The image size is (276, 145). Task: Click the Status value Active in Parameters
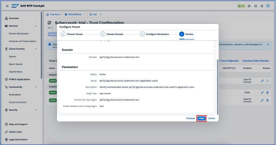pos(102,74)
